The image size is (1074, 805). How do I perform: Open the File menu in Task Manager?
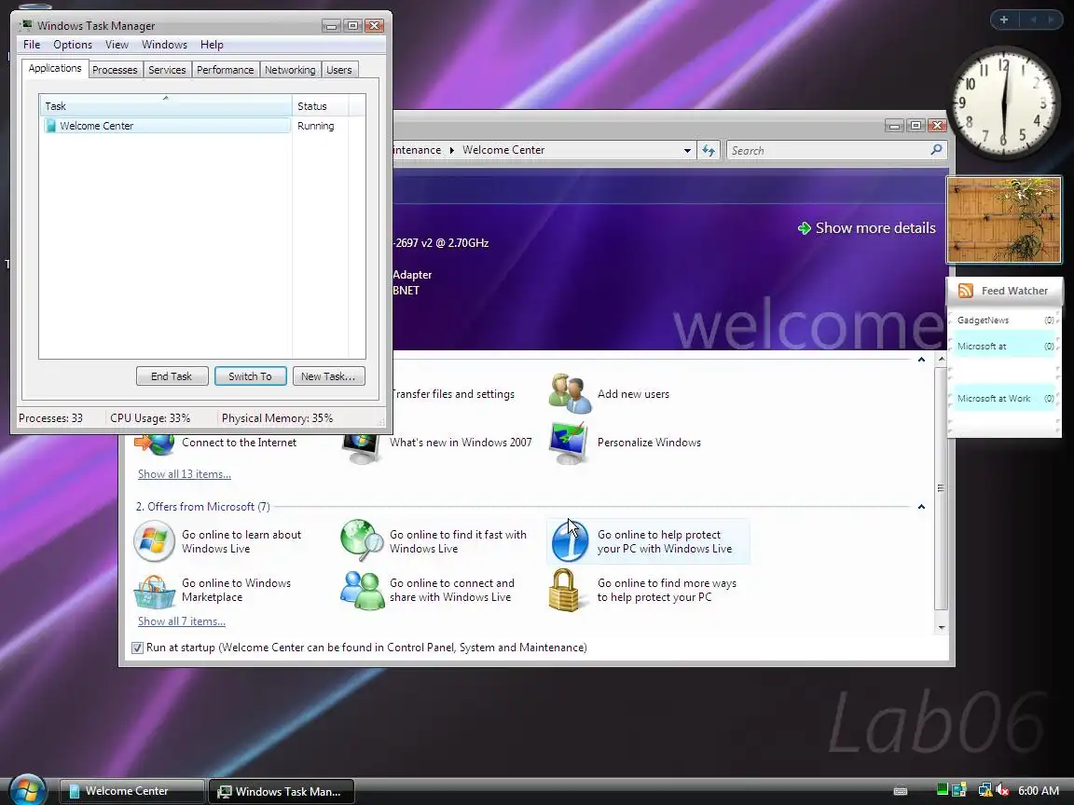pos(32,45)
